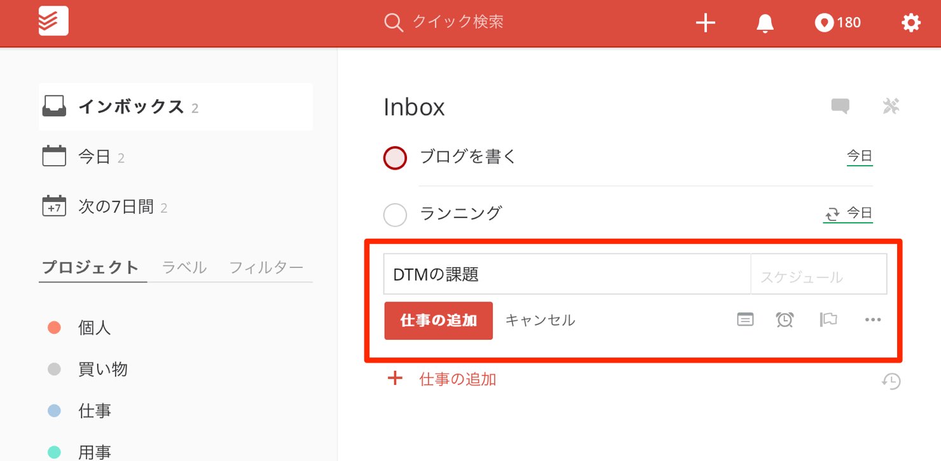Click the recurring arrows icon on ランニング

tap(832, 214)
